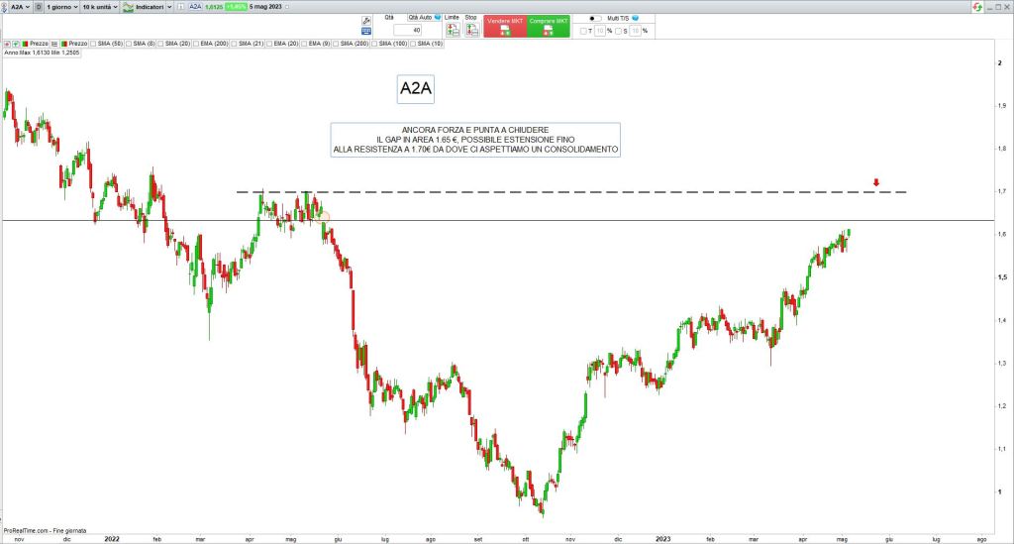This screenshot has width=1014, height=544.
Task: Click the green percentage change badge
Action: pos(236,7)
